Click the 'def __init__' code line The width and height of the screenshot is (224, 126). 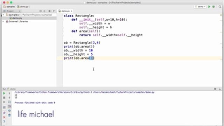pos(99,20)
